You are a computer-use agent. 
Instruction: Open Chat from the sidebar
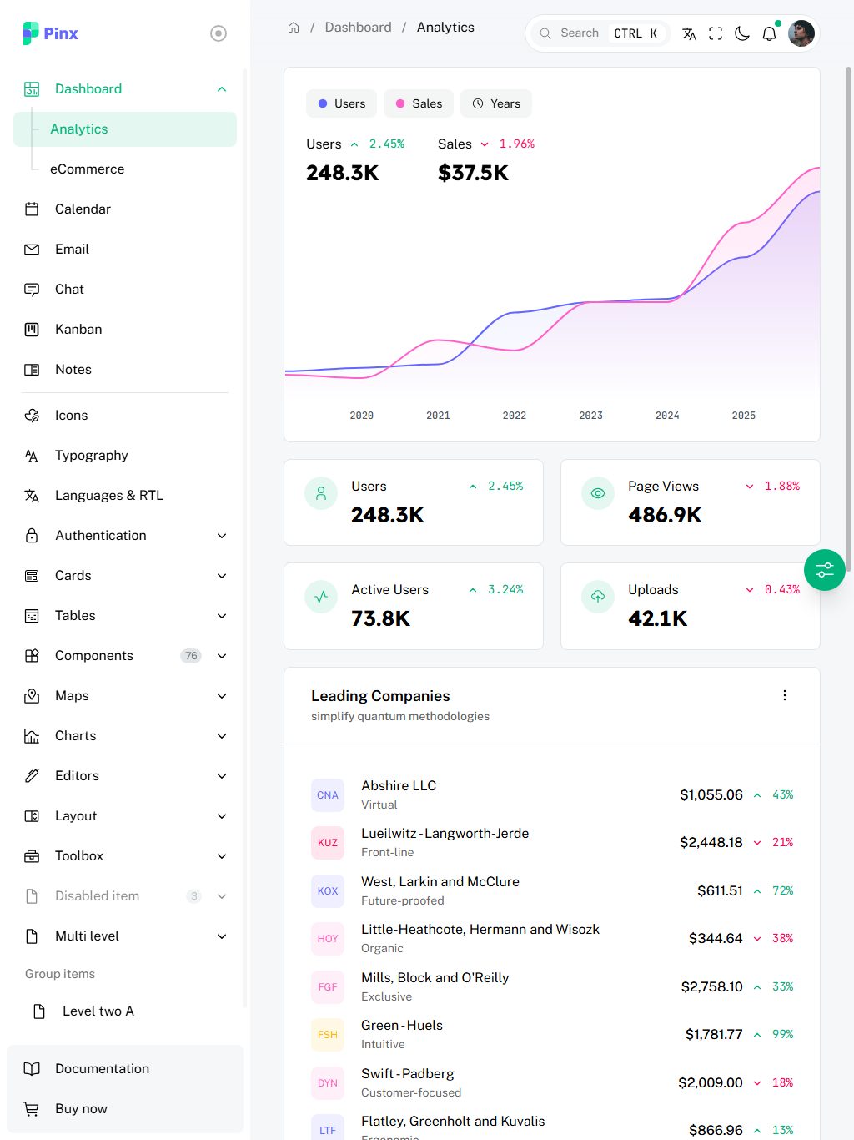click(x=125, y=290)
